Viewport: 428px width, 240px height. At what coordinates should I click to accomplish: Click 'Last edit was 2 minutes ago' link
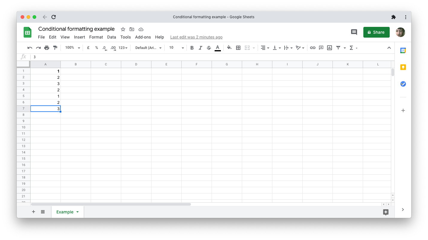(196, 37)
